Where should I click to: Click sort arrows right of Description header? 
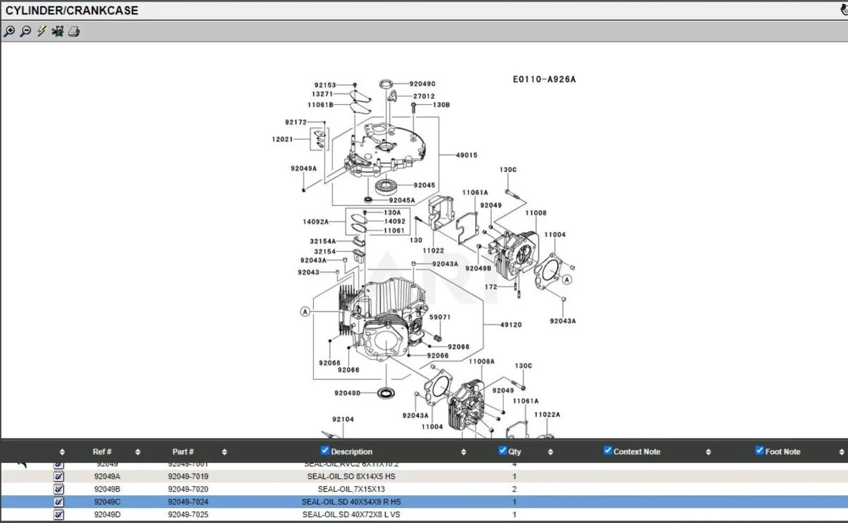coord(464,452)
